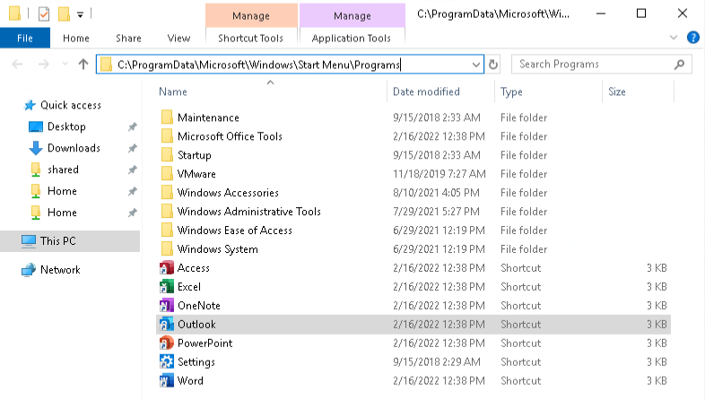This screenshot has height=400, width=705.
Task: Switch to the Share ribbon tab
Action: [128, 39]
